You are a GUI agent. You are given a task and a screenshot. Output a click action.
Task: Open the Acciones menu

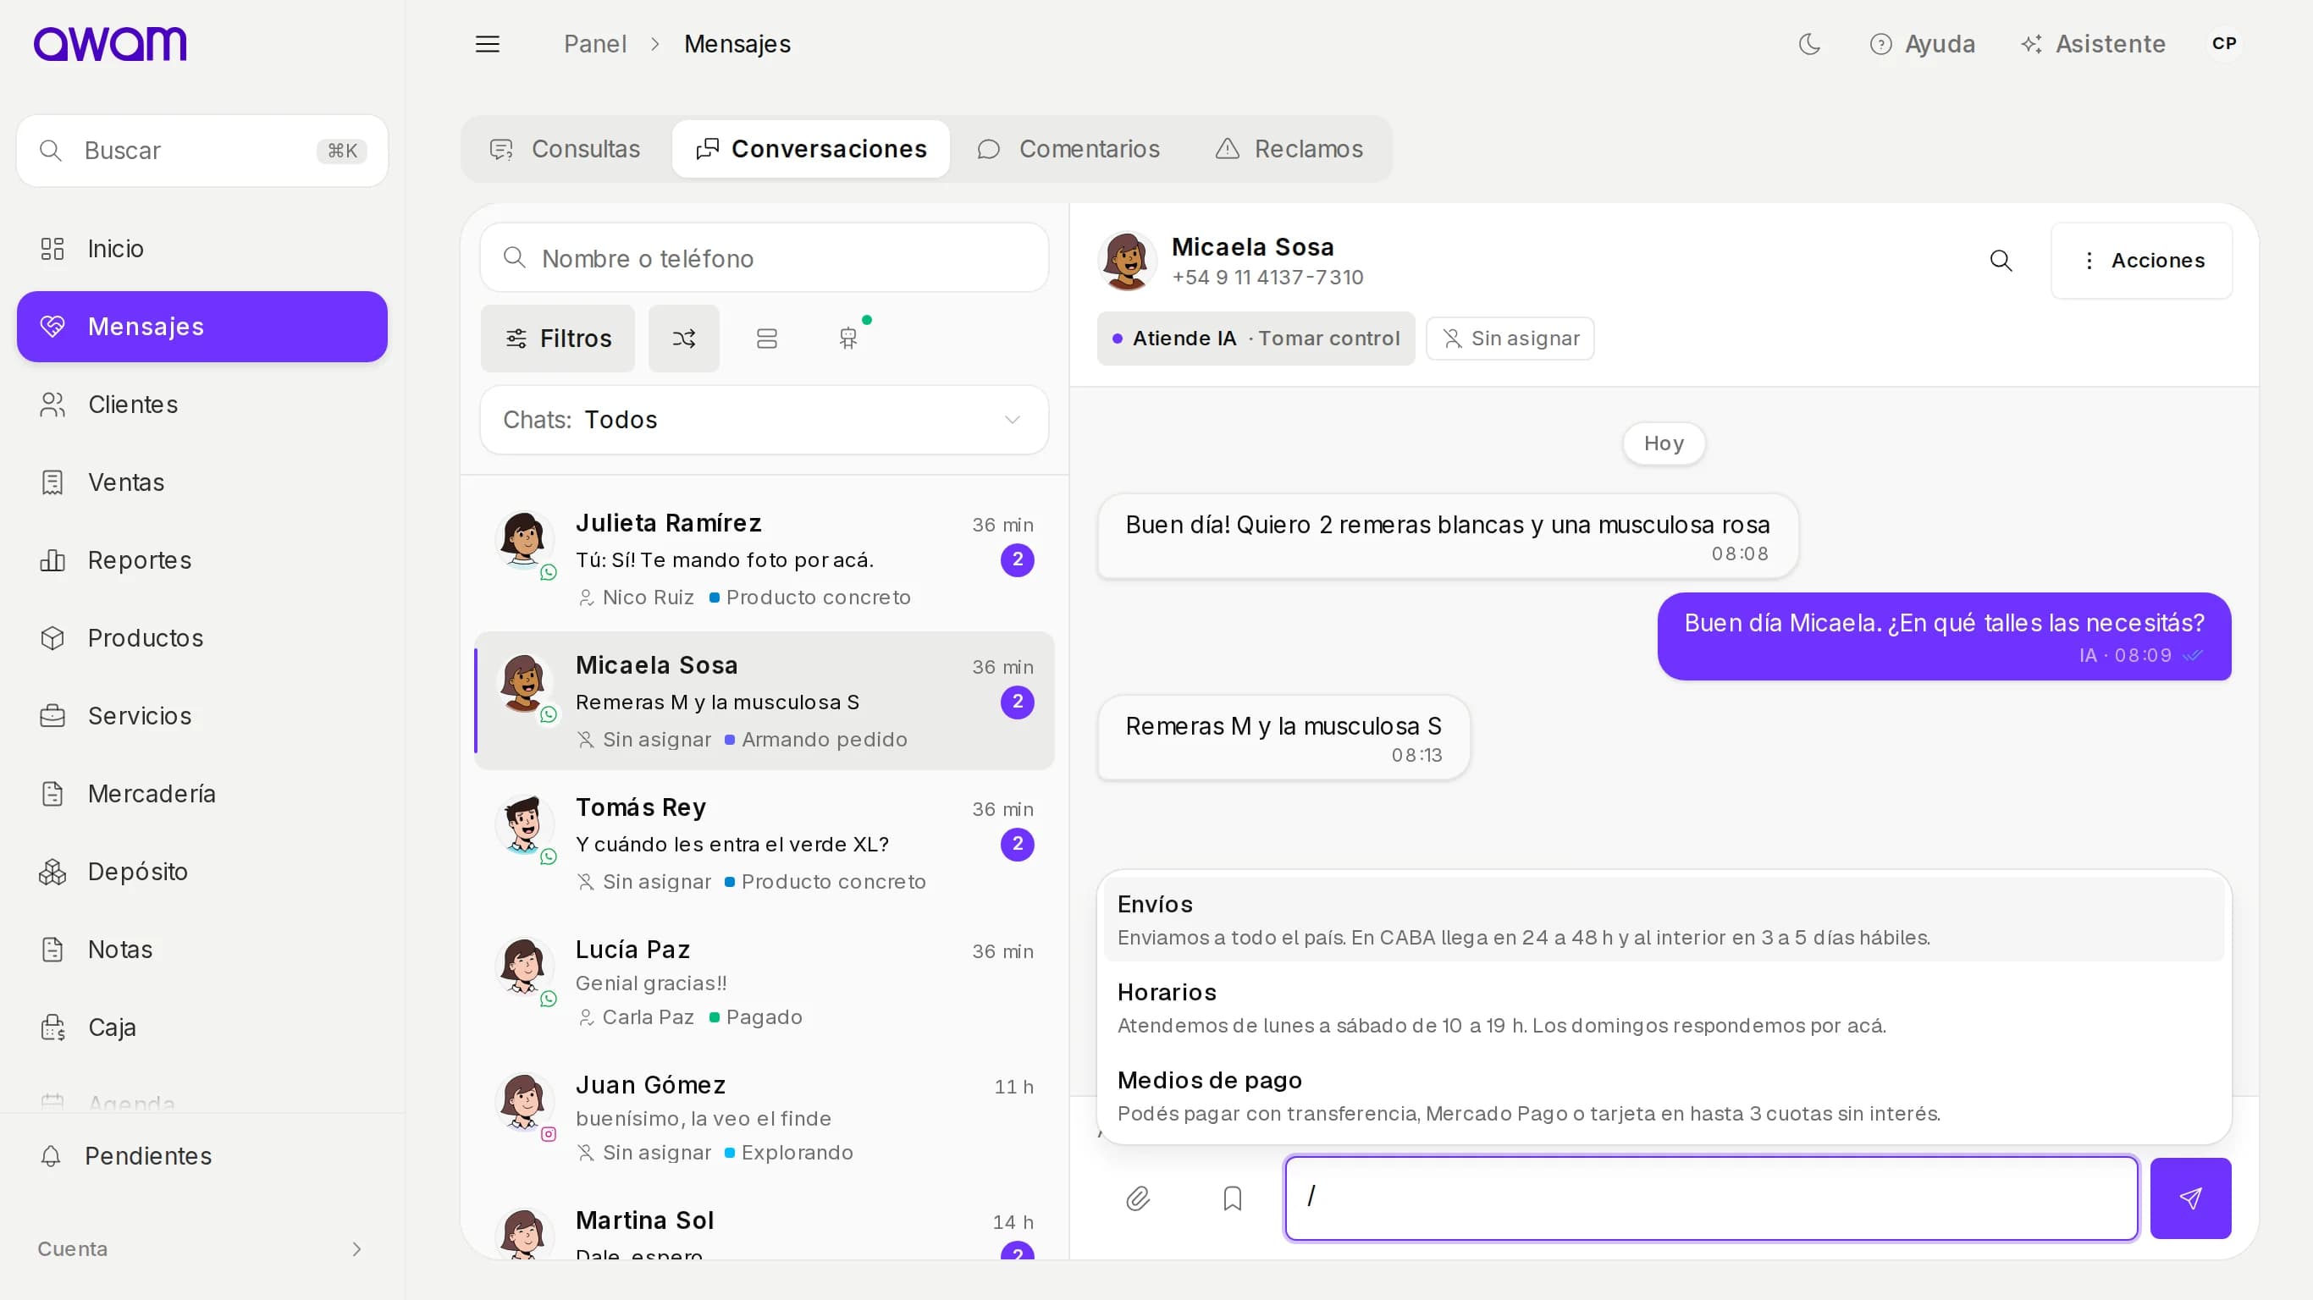[x=2141, y=261]
